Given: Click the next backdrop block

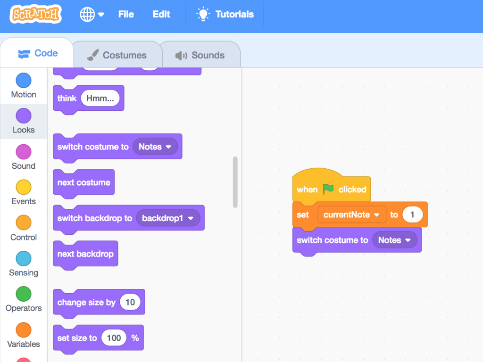Looking at the screenshot, I should (85, 255).
